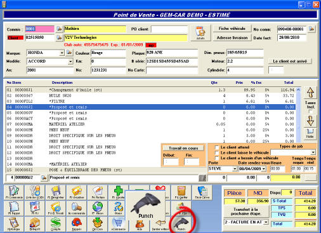This screenshot has height=233, width=321.
Task: Click the red telephone Rappels icon
Action: click(77, 224)
